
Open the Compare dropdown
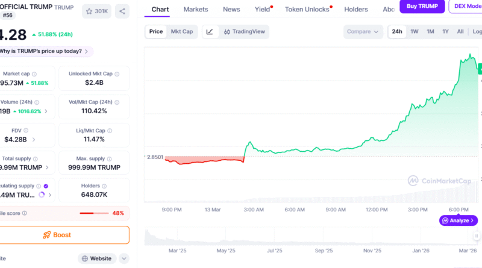coord(363,31)
